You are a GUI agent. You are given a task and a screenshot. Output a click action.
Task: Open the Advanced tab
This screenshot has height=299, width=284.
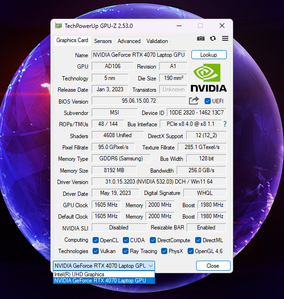(x=129, y=41)
